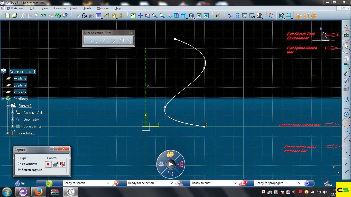Open the PLM Access menu
The height and width of the screenshot is (197, 351).
(x=15, y=8)
